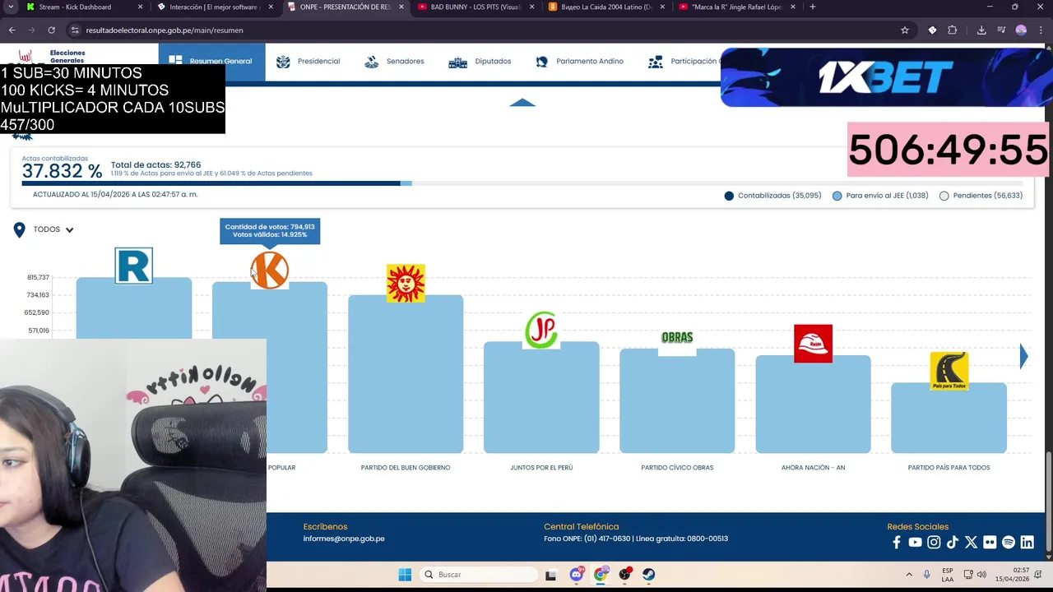Click the Ahora Nación - AN bar
The width and height of the screenshot is (1053, 592).
[x=813, y=404]
